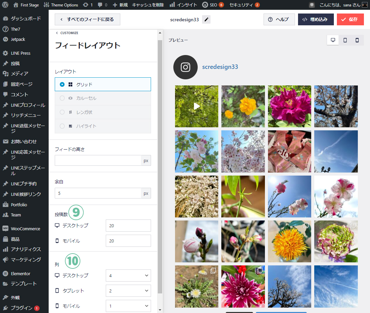Click the 余白 padding input field

[98, 193]
